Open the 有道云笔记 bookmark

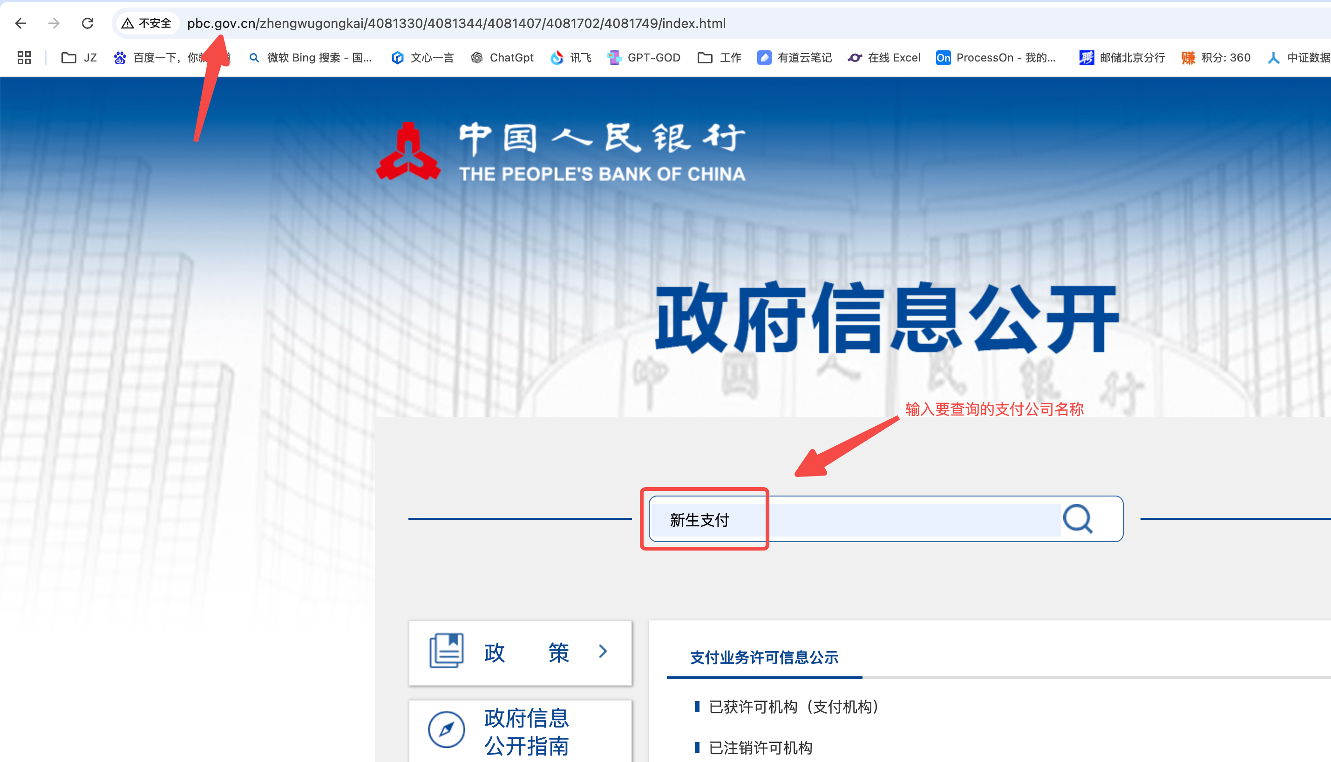click(x=795, y=58)
